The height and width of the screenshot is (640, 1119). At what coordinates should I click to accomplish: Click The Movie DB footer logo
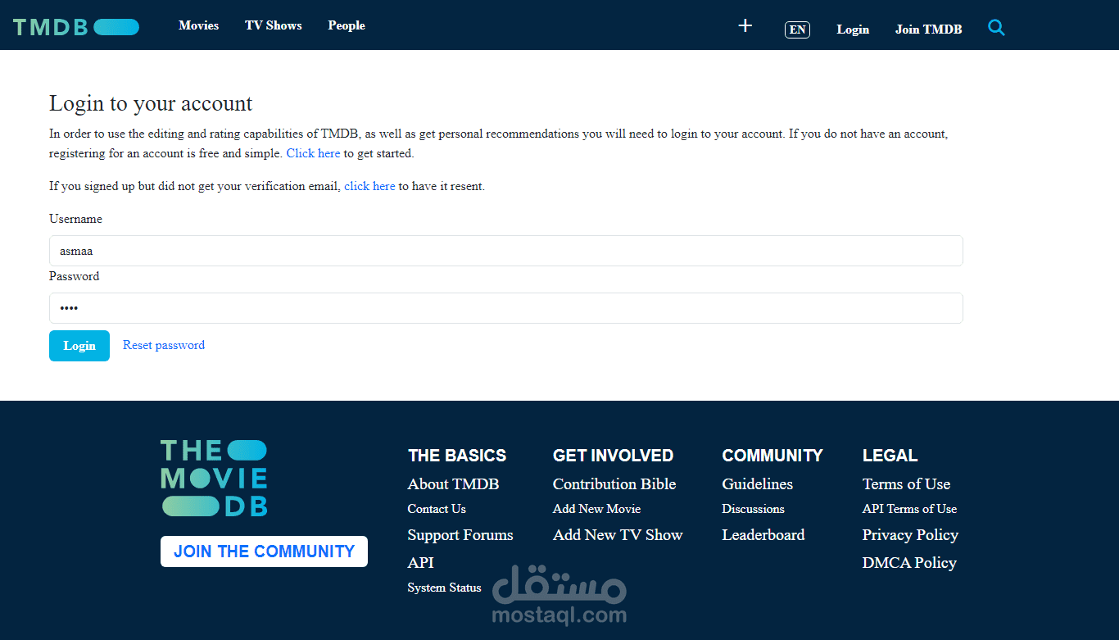click(214, 479)
